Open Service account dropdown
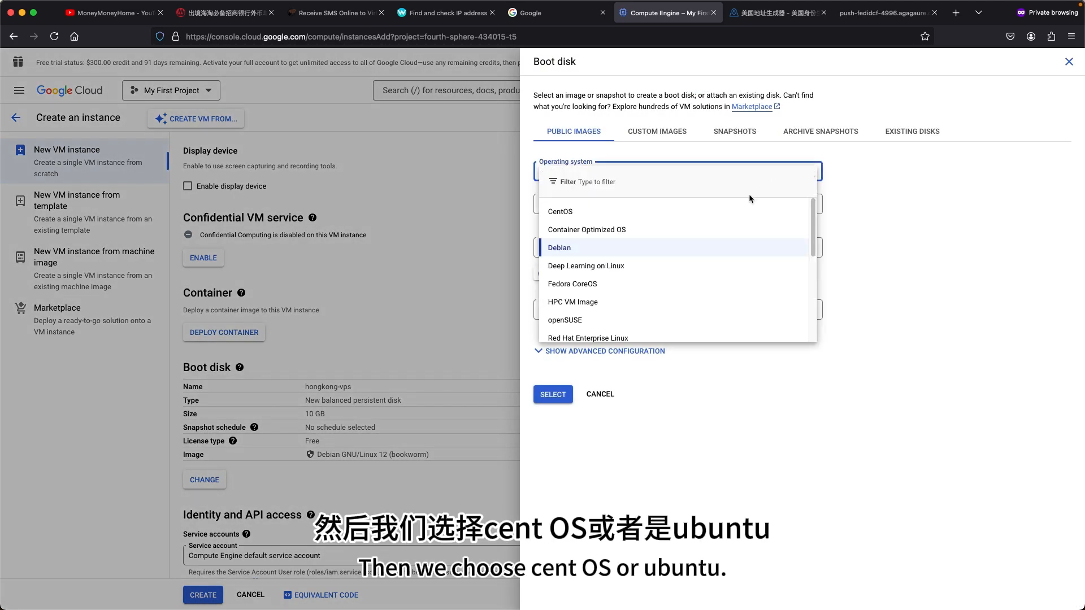 pos(351,555)
